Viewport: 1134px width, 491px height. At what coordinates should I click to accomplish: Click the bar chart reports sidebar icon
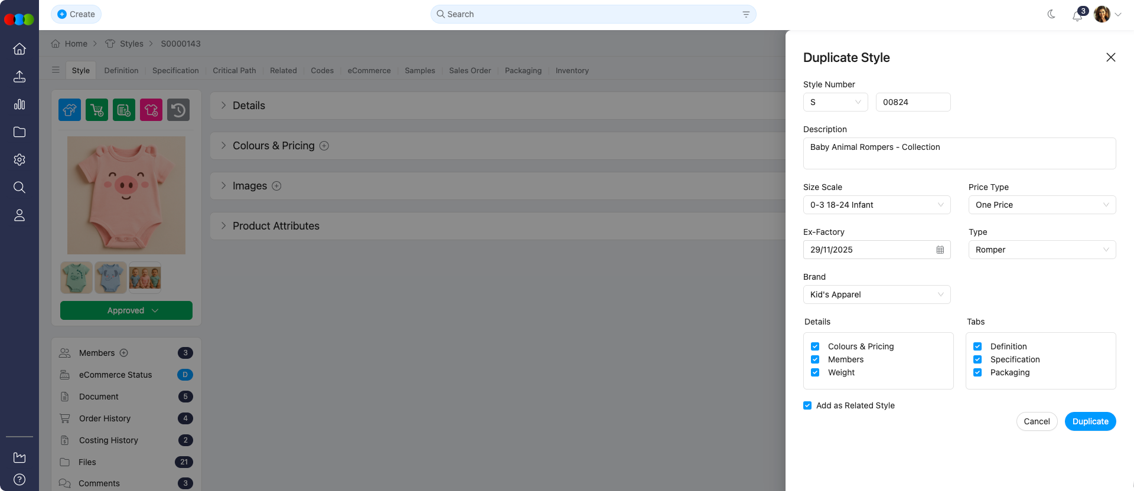click(19, 104)
